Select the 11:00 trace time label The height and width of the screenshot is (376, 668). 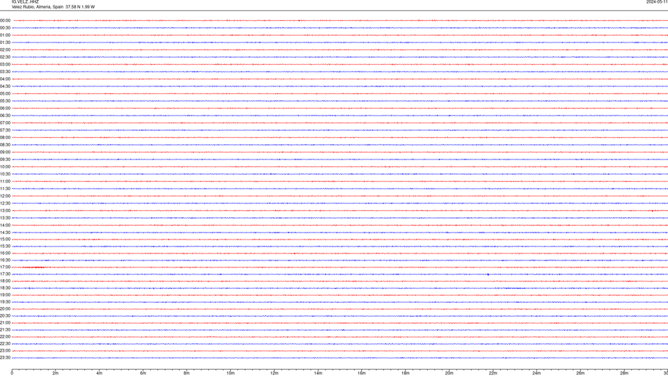click(5, 181)
